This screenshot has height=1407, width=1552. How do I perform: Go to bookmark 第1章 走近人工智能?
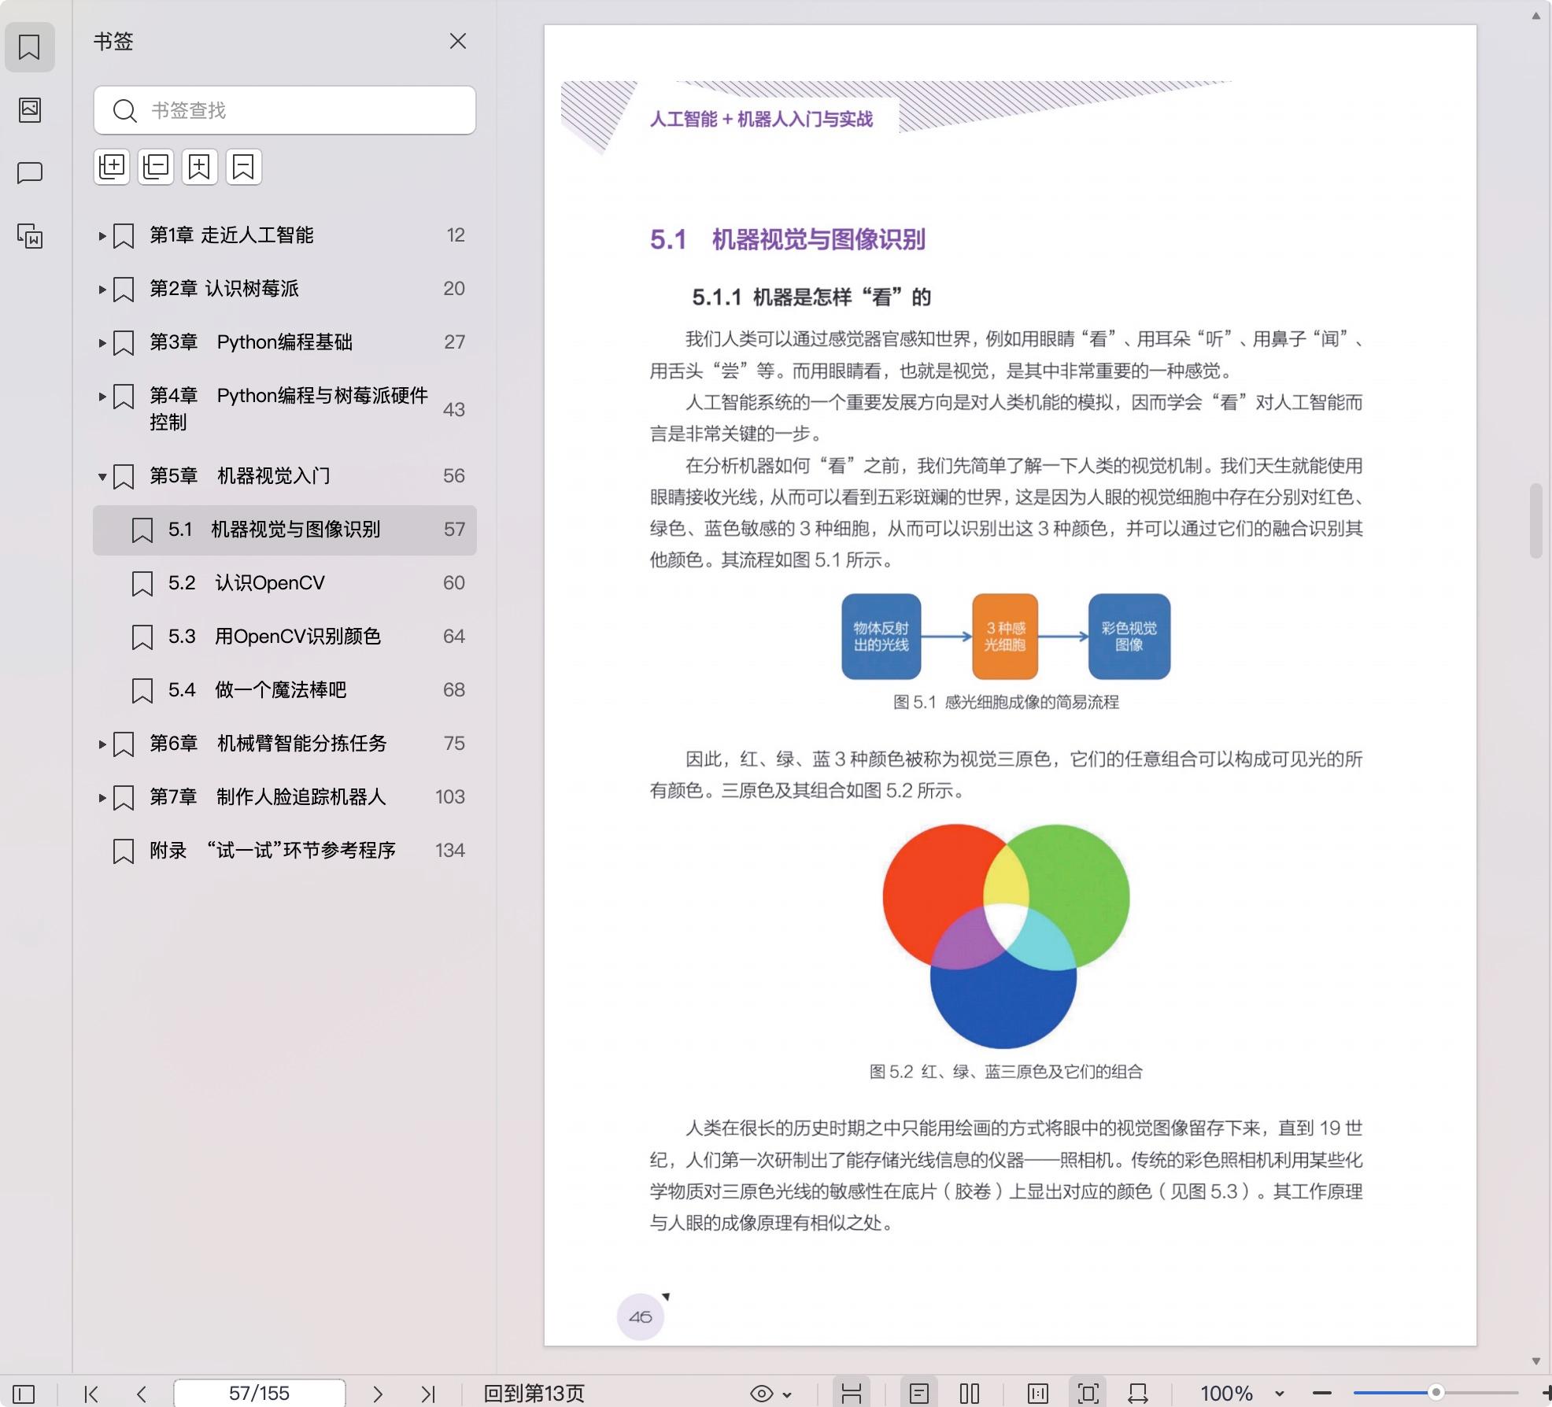[x=284, y=235]
